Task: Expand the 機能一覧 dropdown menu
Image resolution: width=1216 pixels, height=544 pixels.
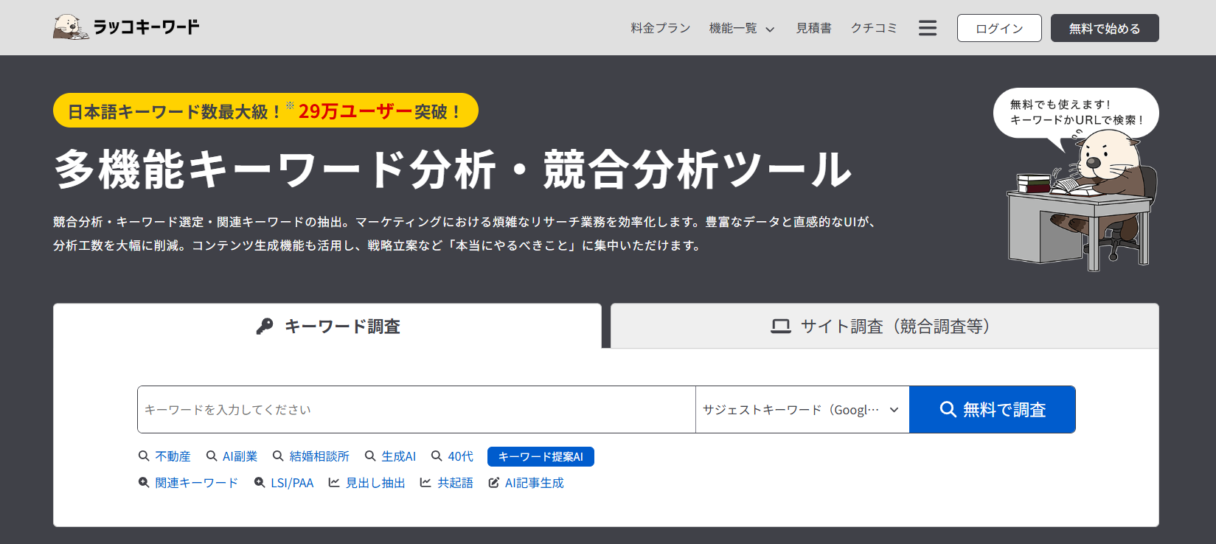Action: click(741, 28)
